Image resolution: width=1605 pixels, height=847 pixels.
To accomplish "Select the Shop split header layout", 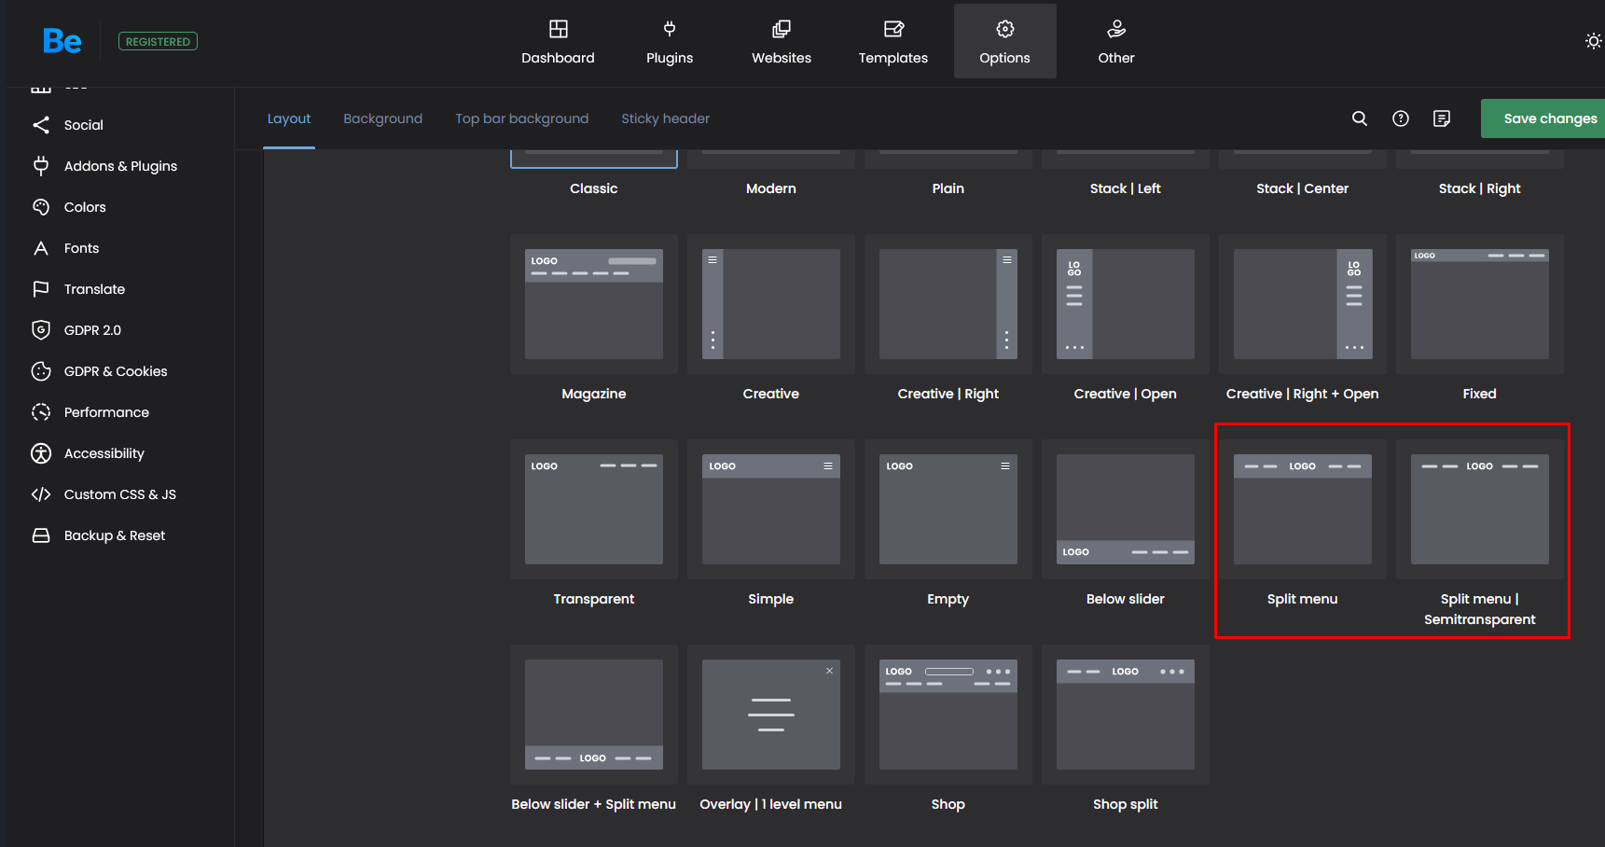I will point(1126,715).
